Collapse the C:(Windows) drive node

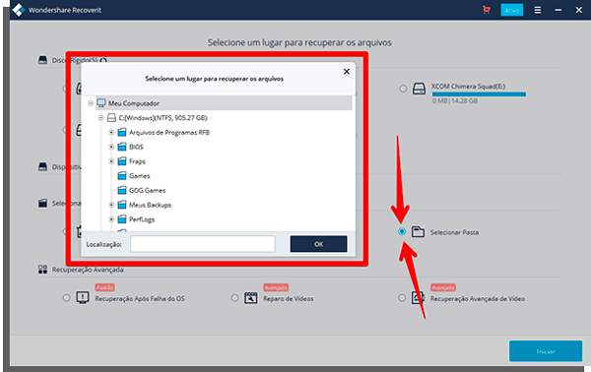point(100,118)
